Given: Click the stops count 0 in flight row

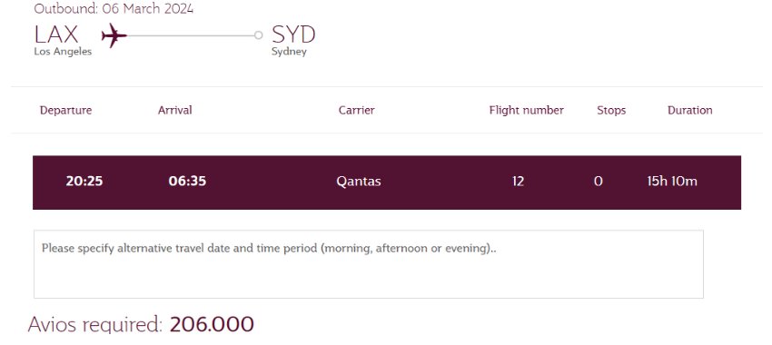Looking at the screenshot, I should (599, 182).
